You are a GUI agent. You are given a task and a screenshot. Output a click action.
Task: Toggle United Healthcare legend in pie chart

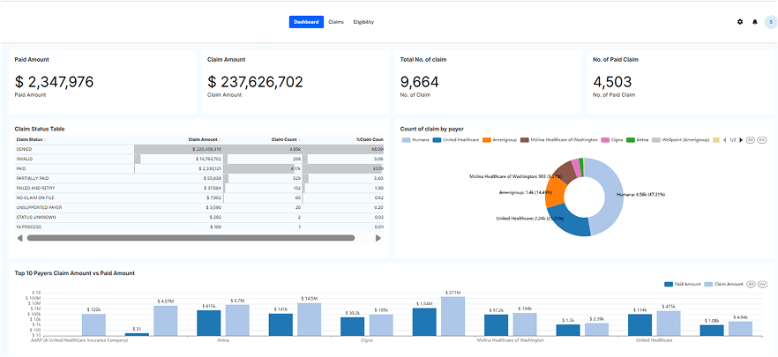pyautogui.click(x=456, y=139)
